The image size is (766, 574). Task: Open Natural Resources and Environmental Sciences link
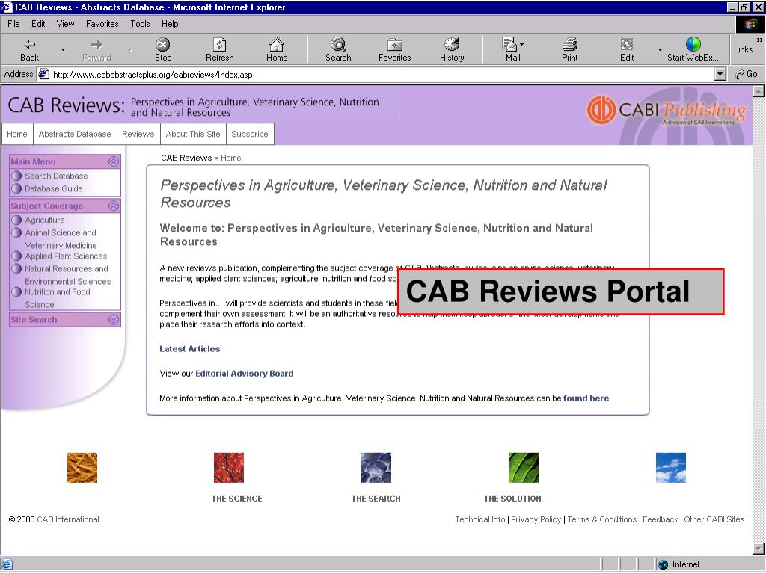pos(67,275)
